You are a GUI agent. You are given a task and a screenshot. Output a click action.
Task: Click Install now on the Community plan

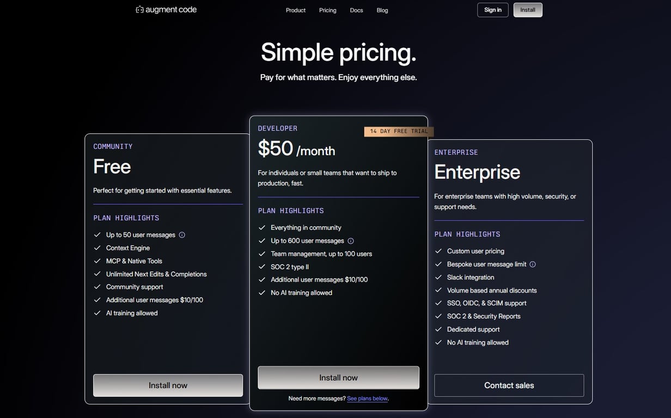(x=168, y=385)
